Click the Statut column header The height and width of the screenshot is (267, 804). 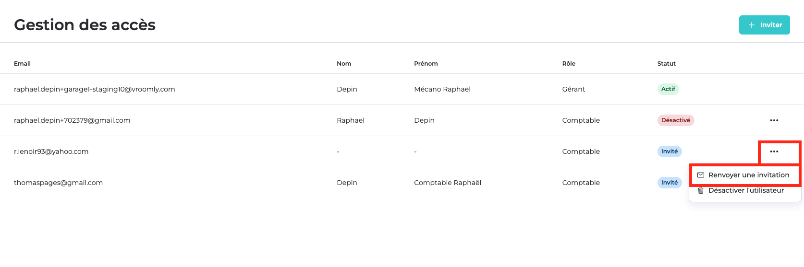(x=667, y=63)
